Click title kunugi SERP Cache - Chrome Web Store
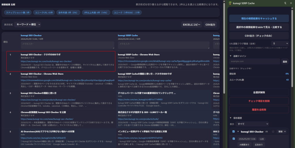The width and height of the screenshot is (295, 148). tap(139, 54)
